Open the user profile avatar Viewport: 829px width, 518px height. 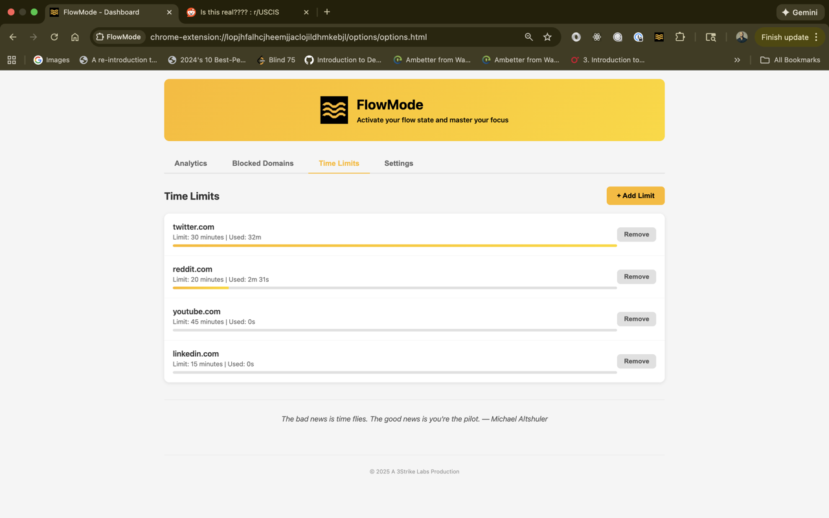[x=742, y=37]
